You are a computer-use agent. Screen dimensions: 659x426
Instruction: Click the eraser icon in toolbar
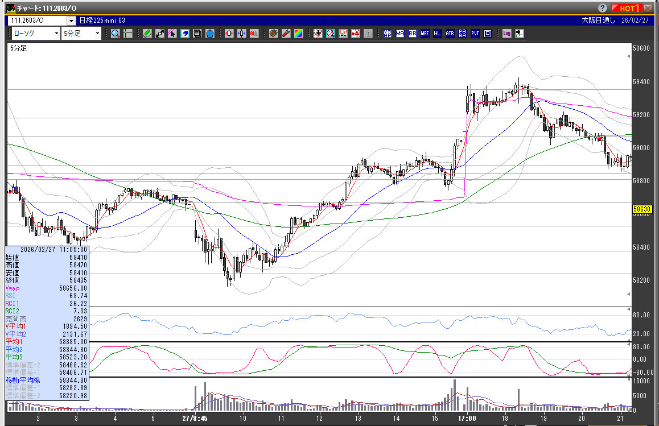pyautogui.click(x=184, y=34)
